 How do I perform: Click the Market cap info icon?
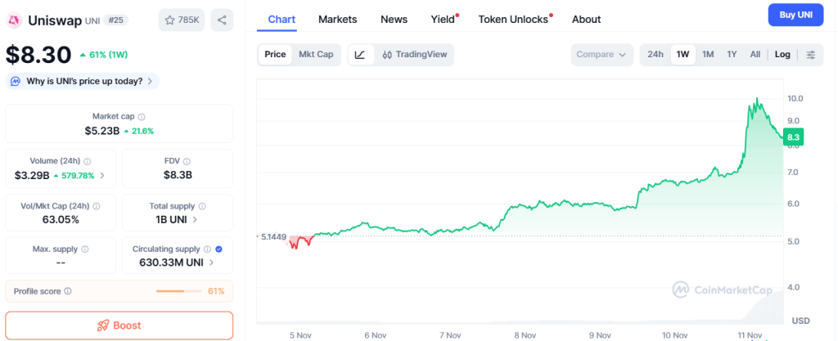(x=142, y=117)
